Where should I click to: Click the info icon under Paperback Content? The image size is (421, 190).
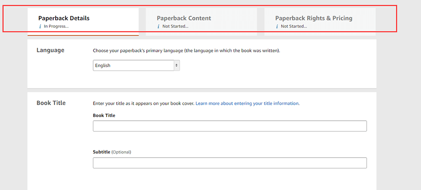point(159,26)
